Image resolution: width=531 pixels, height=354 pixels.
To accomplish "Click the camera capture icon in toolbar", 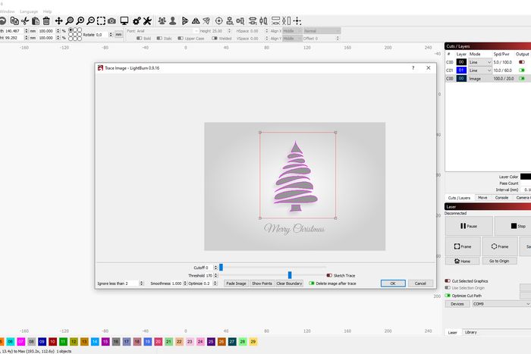I will pos(112,20).
